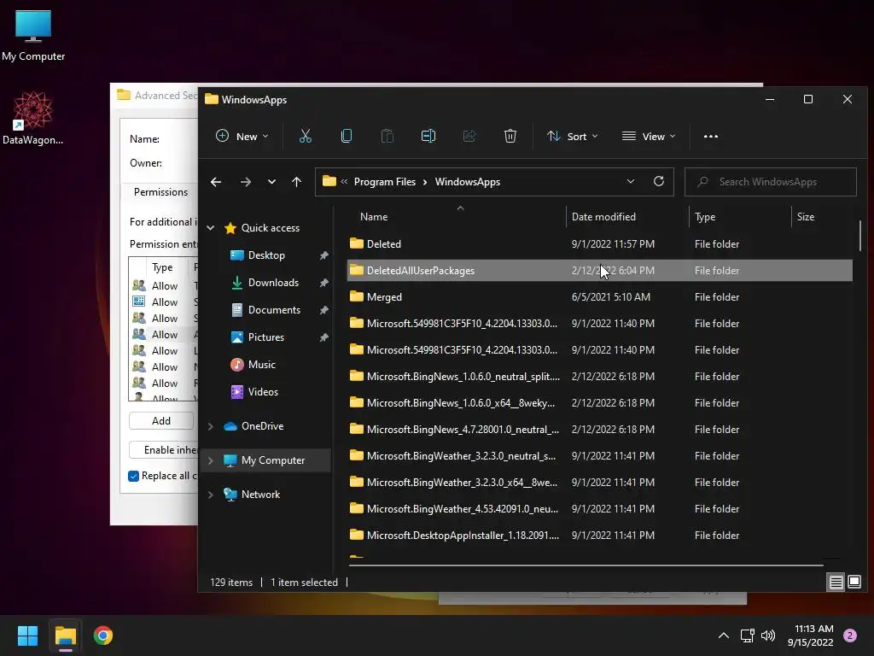
Task: Open network status in the system tray
Action: pyautogui.click(x=747, y=635)
